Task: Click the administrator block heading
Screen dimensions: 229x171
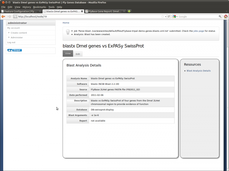Action: click(17, 23)
